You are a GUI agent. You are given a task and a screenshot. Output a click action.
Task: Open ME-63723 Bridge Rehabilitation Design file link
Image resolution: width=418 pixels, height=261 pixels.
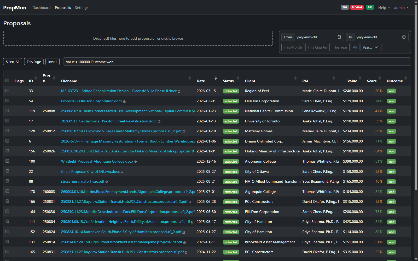click(x=119, y=91)
